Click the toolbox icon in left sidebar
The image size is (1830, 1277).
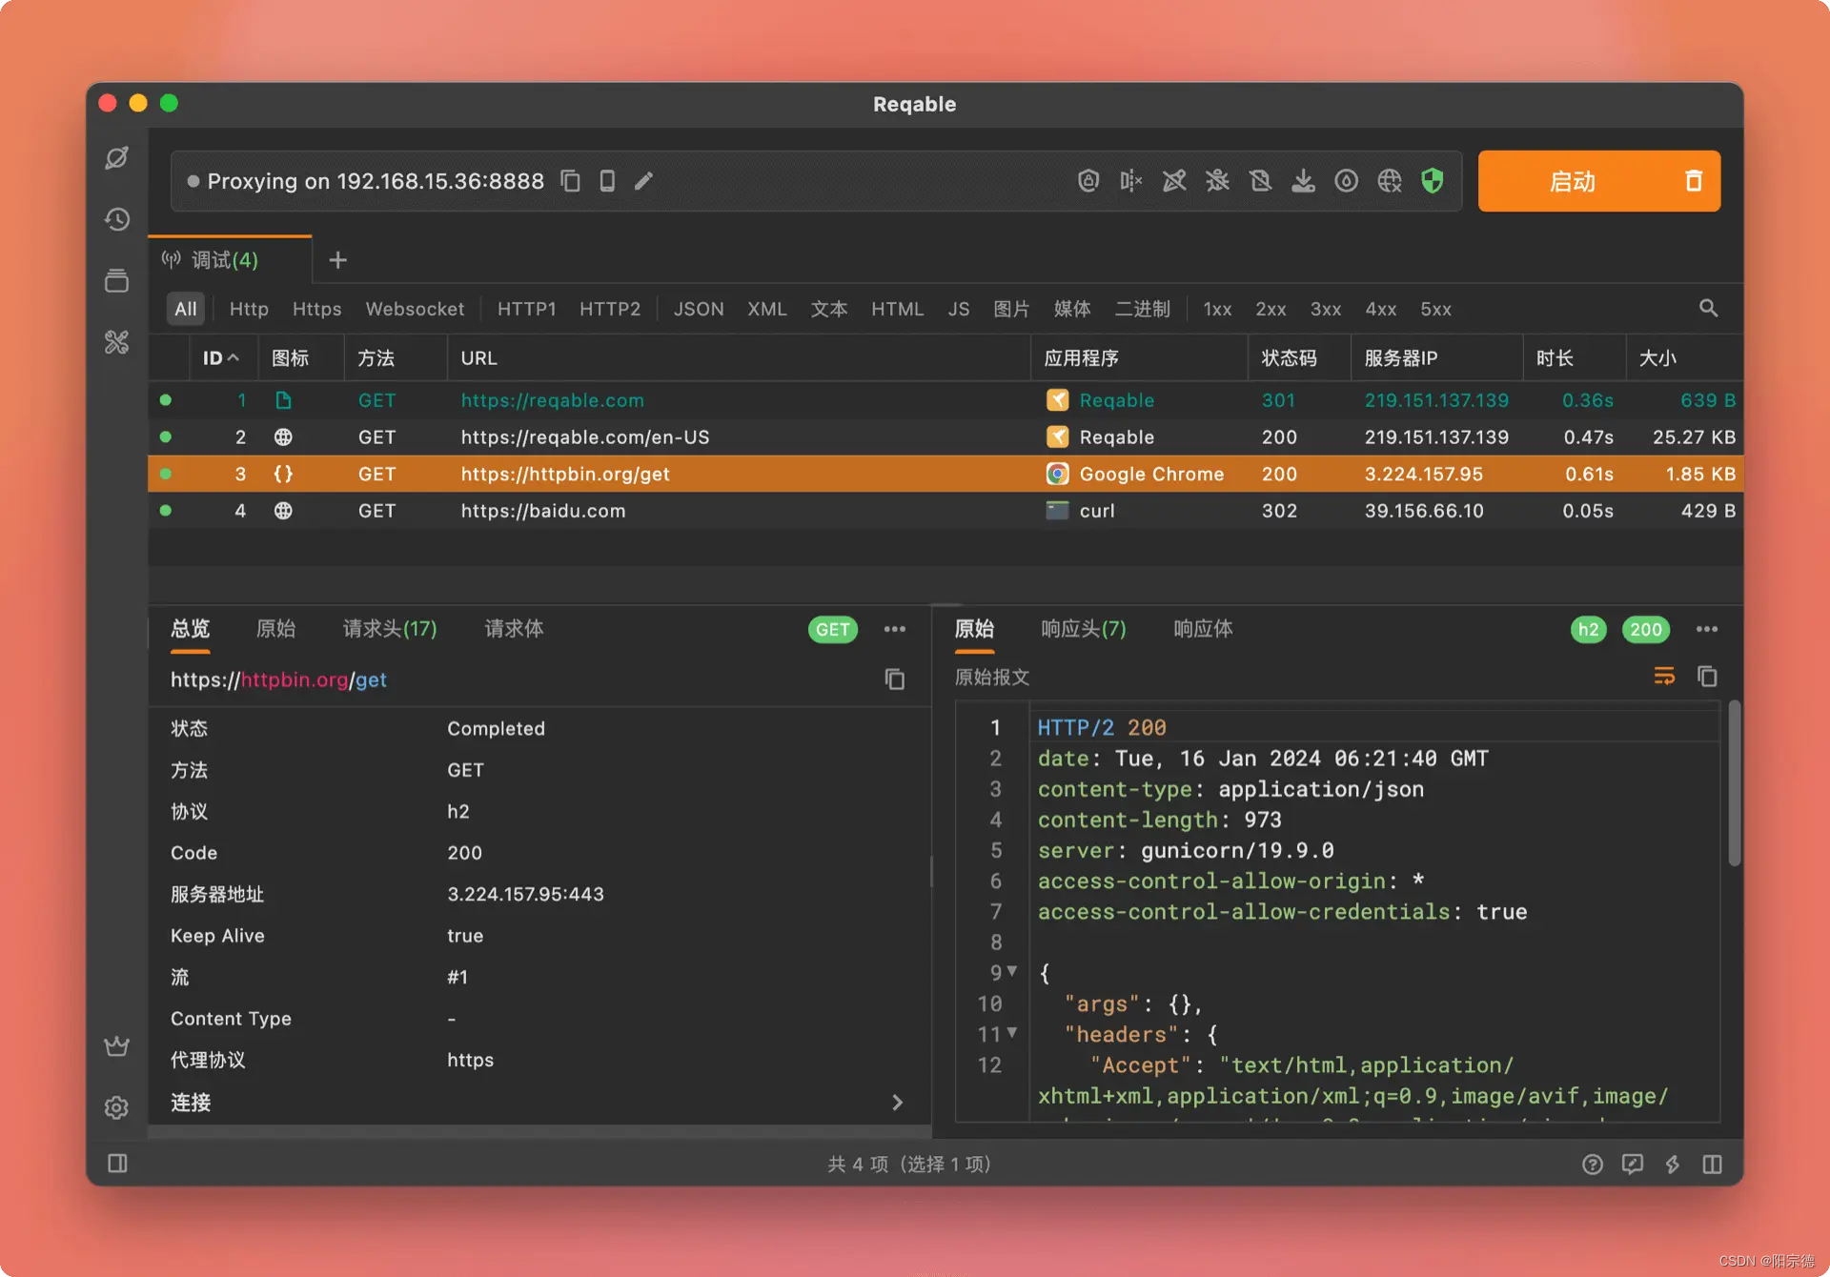[x=117, y=342]
